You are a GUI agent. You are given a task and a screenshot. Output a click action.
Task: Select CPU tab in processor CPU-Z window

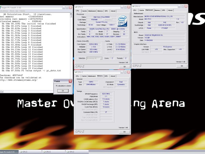[x=78, y=11]
